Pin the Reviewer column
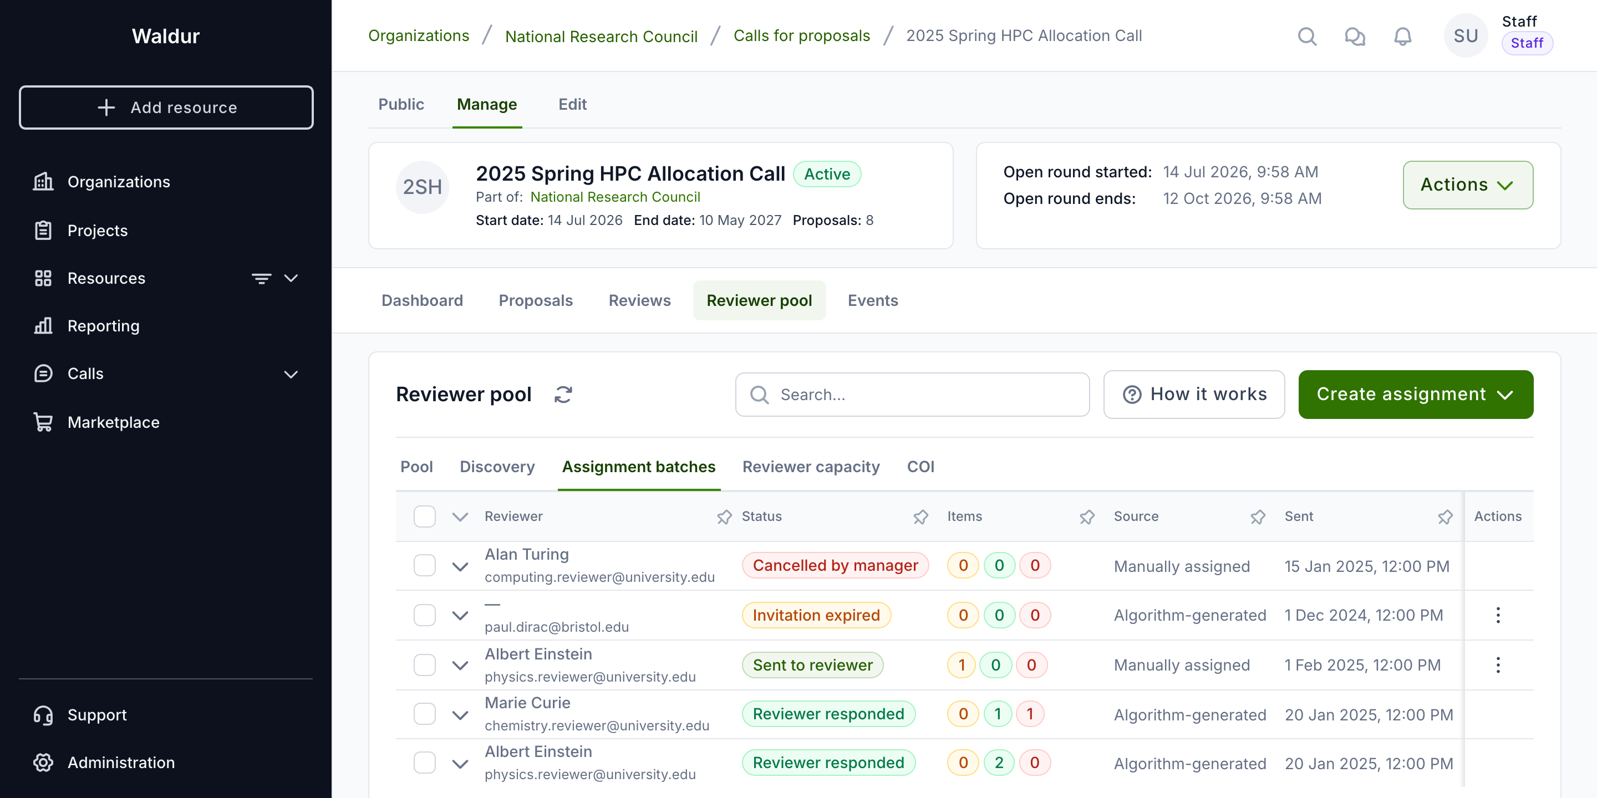 click(724, 516)
